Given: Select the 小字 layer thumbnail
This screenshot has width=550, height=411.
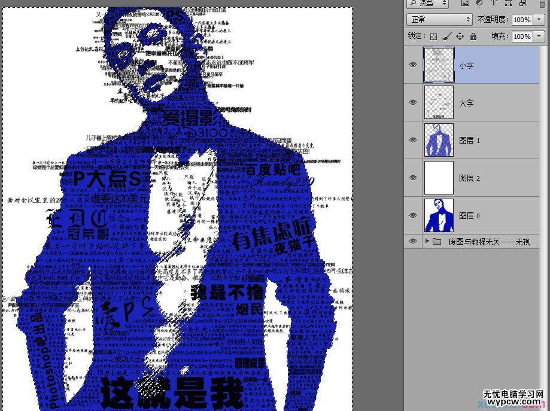Looking at the screenshot, I should [439, 65].
